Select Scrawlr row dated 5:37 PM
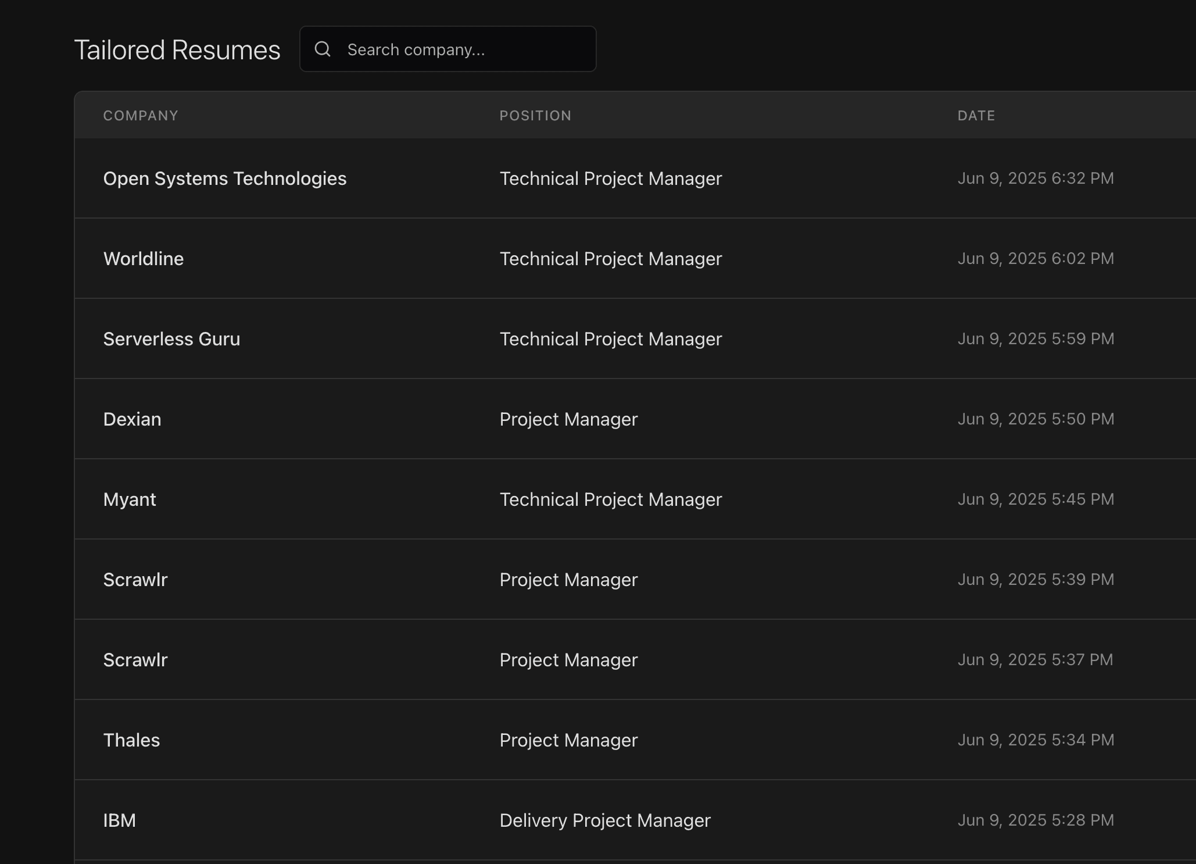This screenshot has width=1196, height=864. tap(635, 660)
